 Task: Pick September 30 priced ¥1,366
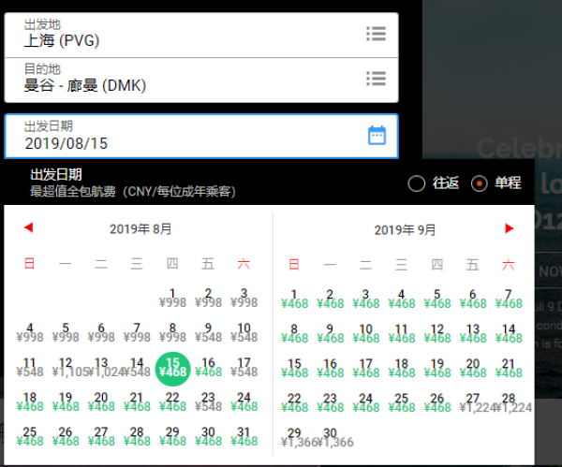[x=334, y=438]
